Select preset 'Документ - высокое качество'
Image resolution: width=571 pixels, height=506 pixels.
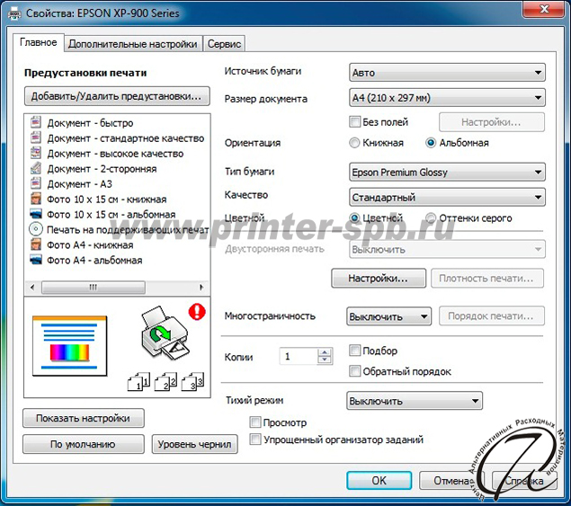pos(115,154)
